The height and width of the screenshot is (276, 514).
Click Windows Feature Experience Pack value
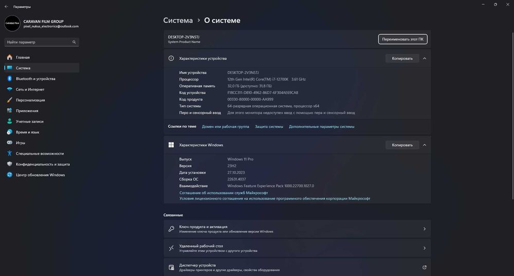click(x=271, y=186)
